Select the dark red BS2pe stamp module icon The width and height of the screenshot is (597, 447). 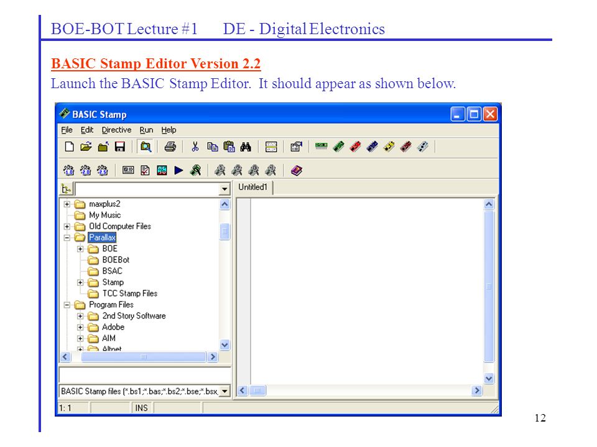click(406, 147)
